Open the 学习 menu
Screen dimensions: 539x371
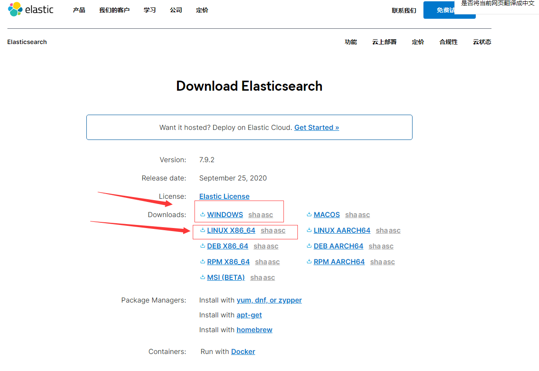[150, 10]
